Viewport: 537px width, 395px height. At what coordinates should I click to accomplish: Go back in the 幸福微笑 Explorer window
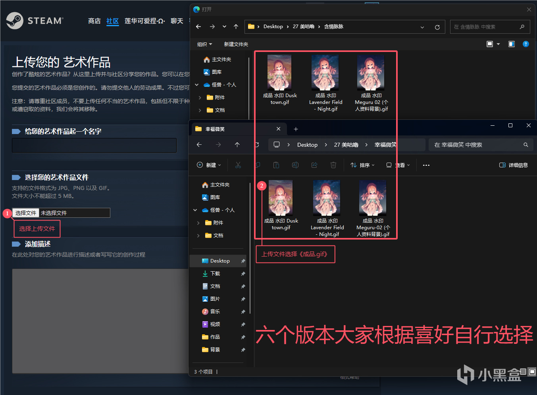(x=199, y=145)
